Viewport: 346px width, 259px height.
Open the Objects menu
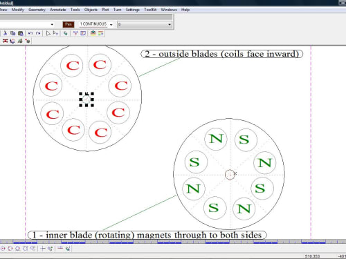click(x=91, y=10)
